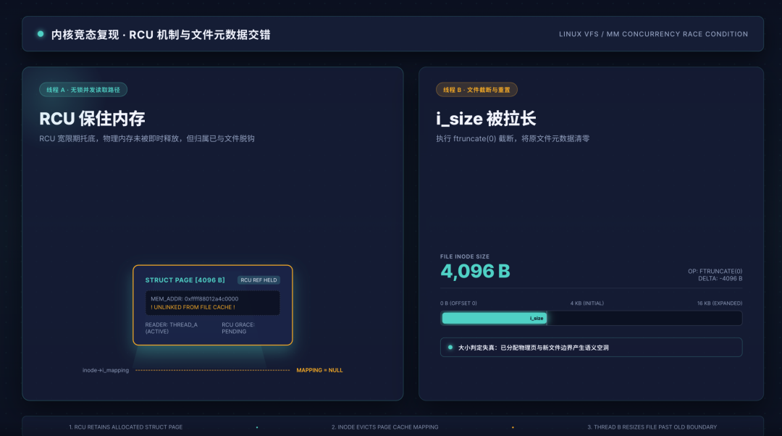The image size is (782, 436).
Task: Click step '3. THREAD B RESIZES FILE PAST OLD BOUNDARY'
Action: pos(652,427)
